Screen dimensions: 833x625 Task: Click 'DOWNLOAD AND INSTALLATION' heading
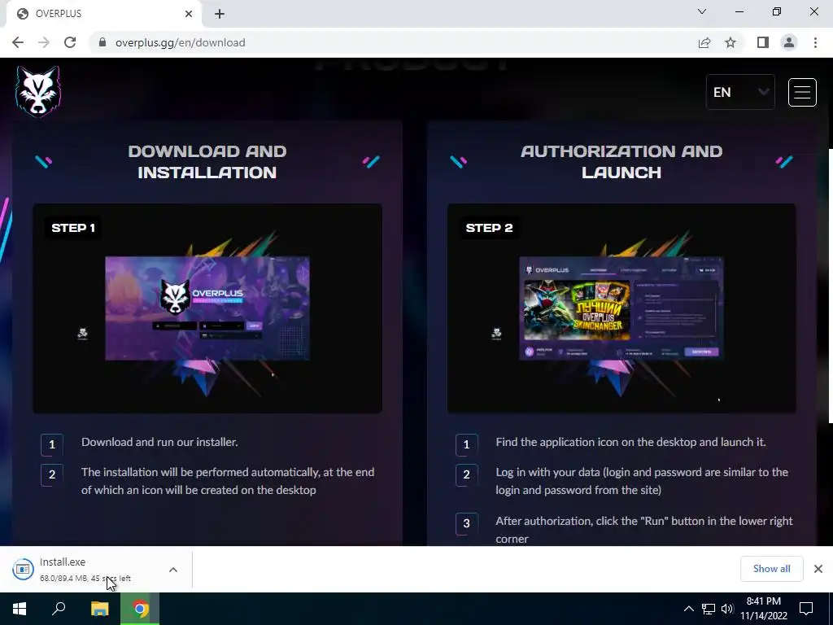pyautogui.click(x=207, y=162)
